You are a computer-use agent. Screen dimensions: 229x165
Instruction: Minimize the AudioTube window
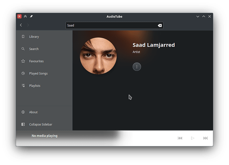(x=198, y=17)
